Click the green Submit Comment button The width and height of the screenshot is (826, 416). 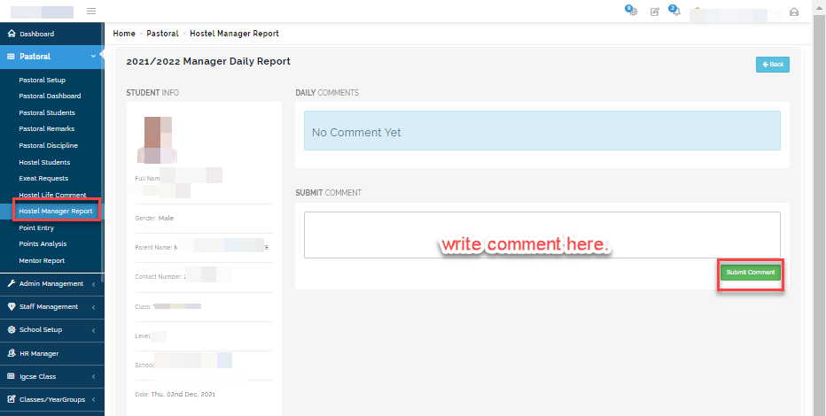click(x=751, y=273)
